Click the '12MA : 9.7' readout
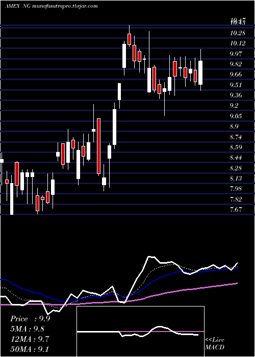Screen dimensions: 255x357 coord(30,339)
